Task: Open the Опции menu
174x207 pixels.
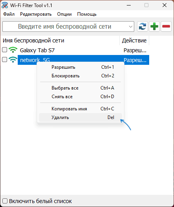Action: (x=64, y=14)
